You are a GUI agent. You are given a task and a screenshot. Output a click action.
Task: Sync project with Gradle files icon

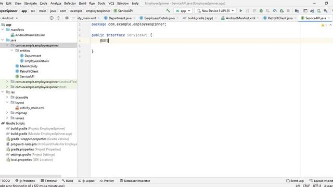pyautogui.click(x=312, y=10)
